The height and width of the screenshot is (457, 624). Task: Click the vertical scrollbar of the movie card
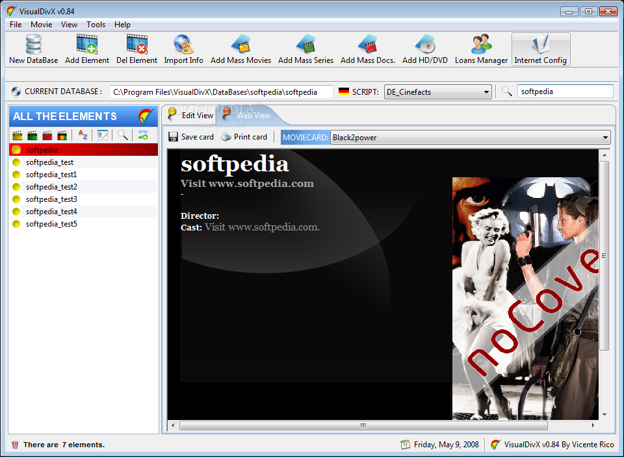pyautogui.click(x=604, y=256)
